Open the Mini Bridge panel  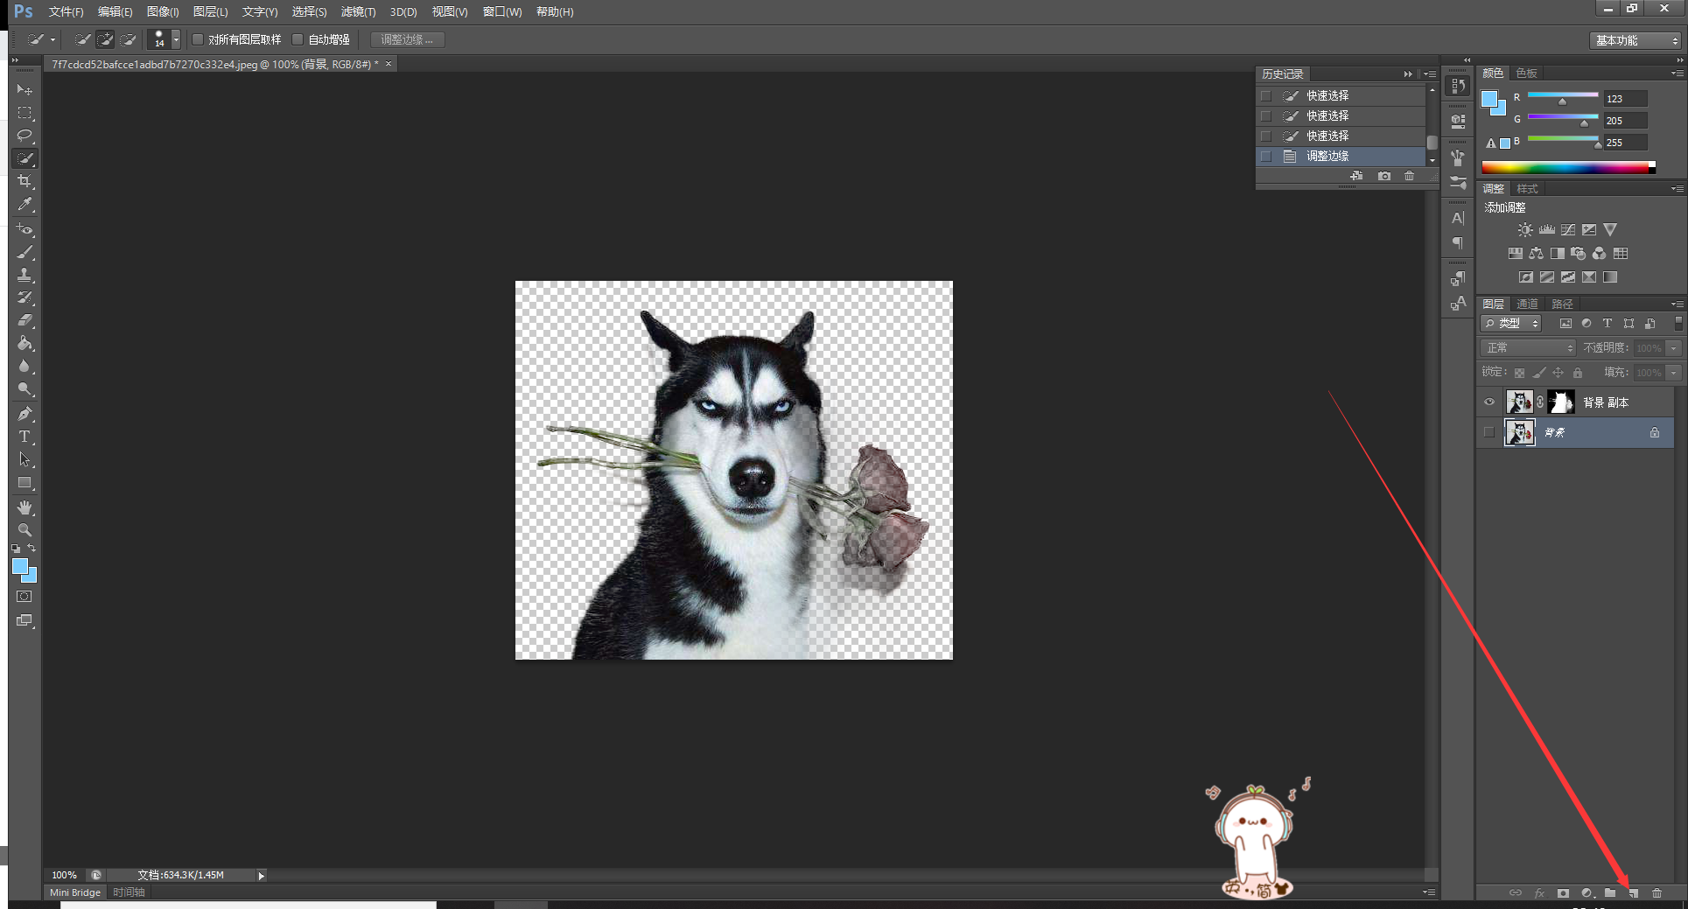pos(75,892)
